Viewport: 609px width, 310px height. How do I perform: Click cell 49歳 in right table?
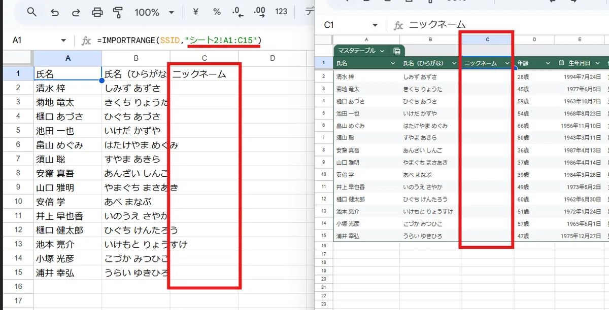[x=534, y=187]
